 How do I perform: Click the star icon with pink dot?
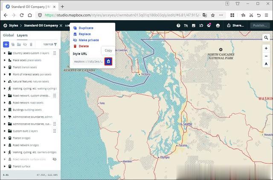tap(209, 26)
